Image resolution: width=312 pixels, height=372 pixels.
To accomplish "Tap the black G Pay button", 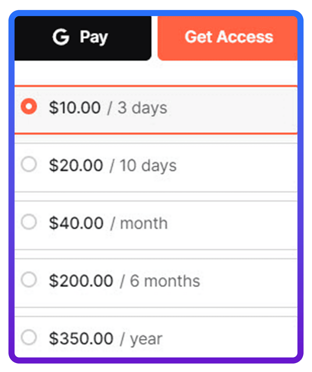I will (83, 37).
